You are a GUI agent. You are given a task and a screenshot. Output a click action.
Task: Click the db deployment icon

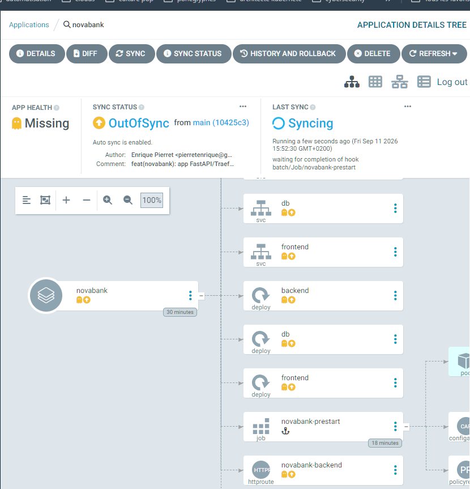coord(260,339)
